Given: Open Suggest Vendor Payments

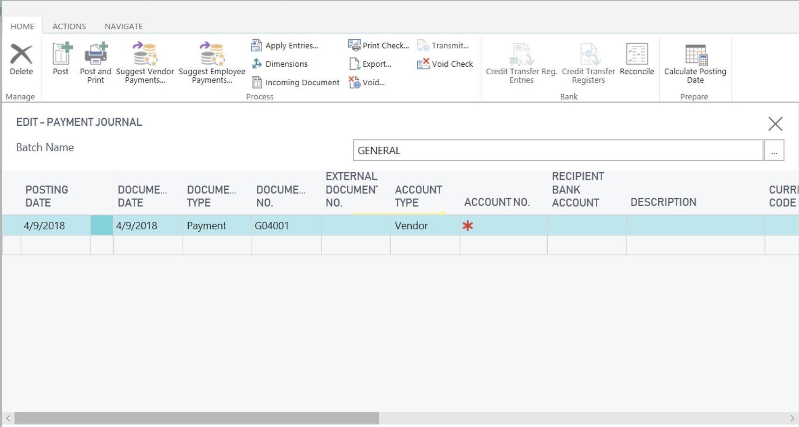Looking at the screenshot, I should [x=145, y=58].
